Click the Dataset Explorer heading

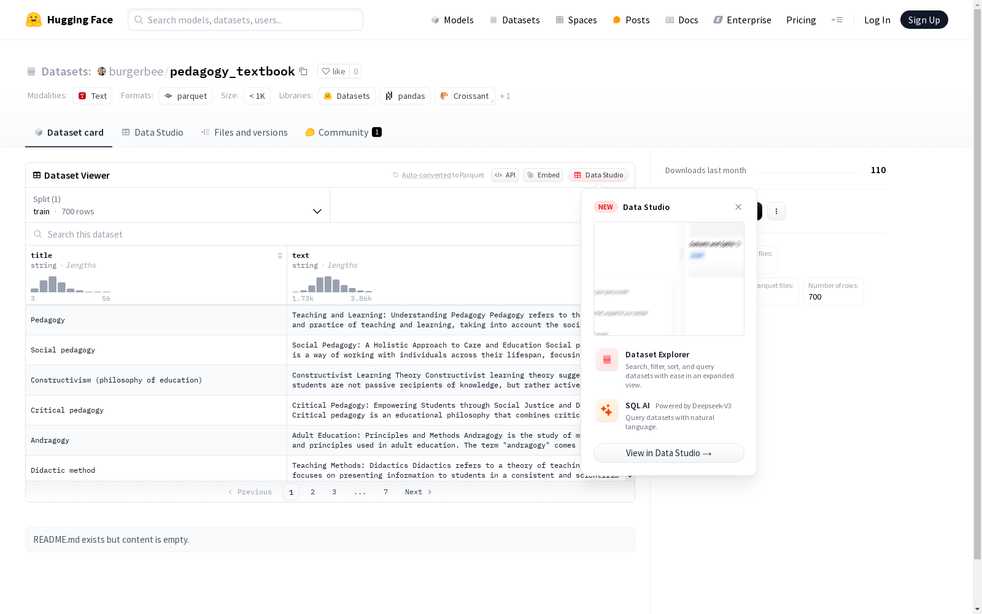coord(657,354)
